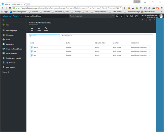164x132 pixels.
Task: Bookmark page with the star icon
Action: tap(121, 8)
